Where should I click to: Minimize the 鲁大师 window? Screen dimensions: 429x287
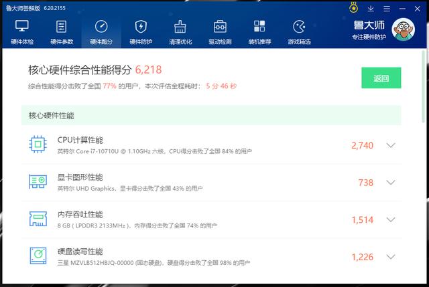[x=402, y=9]
